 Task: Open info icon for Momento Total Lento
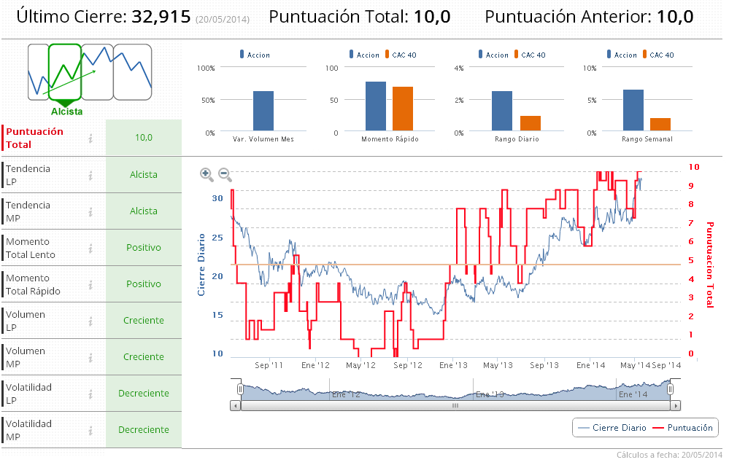[90, 248]
